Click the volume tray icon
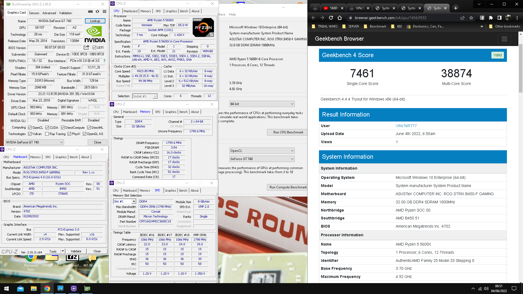 pyautogui.click(x=486, y=289)
